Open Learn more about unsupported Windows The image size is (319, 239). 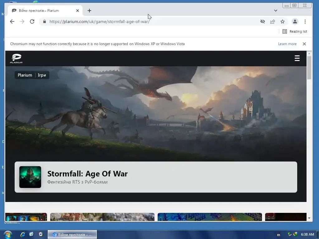pyautogui.click(x=287, y=44)
